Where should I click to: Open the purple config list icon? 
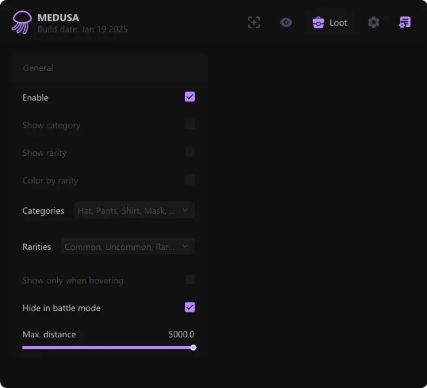point(405,22)
